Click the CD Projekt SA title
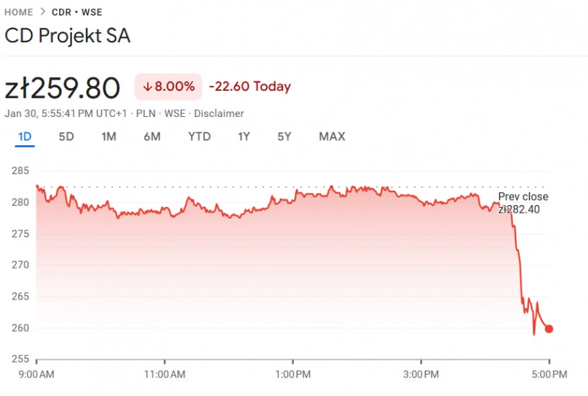Image resolution: width=588 pixels, height=396 pixels. click(x=68, y=36)
